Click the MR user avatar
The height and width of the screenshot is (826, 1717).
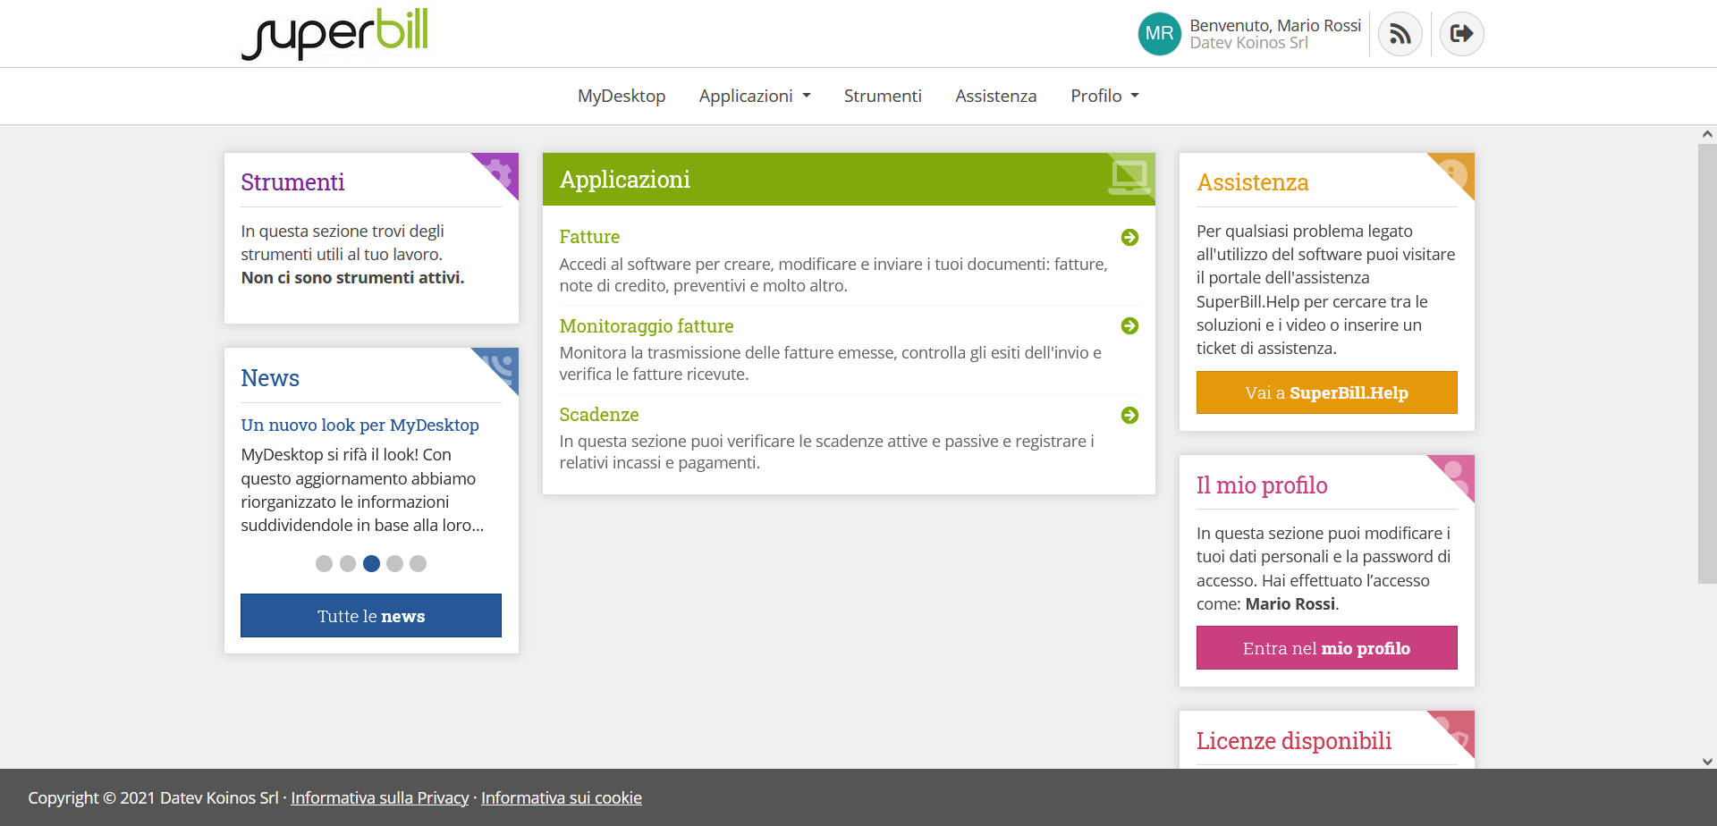(x=1159, y=34)
